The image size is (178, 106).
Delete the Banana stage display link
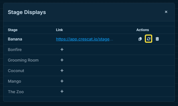157,39
